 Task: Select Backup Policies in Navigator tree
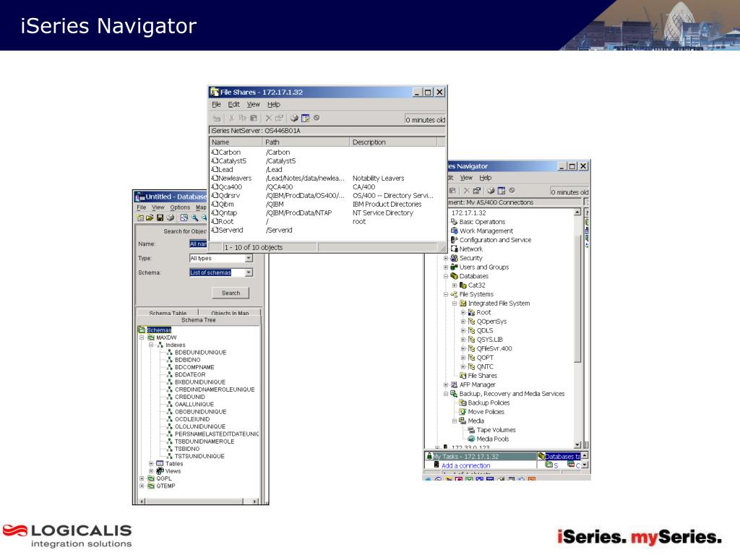coord(489,403)
